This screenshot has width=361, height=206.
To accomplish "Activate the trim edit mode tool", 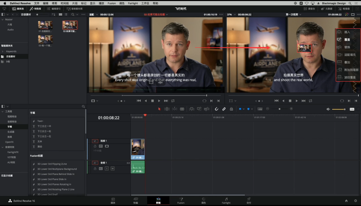I will [x=167, y=109].
